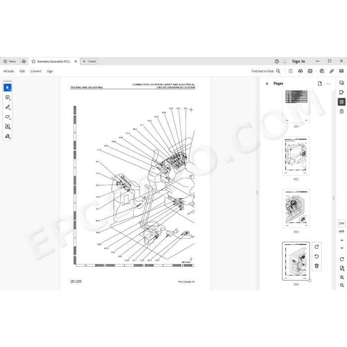Screen dimensions: 347x347
Task: Open the document protection lock icon
Action: (342, 112)
